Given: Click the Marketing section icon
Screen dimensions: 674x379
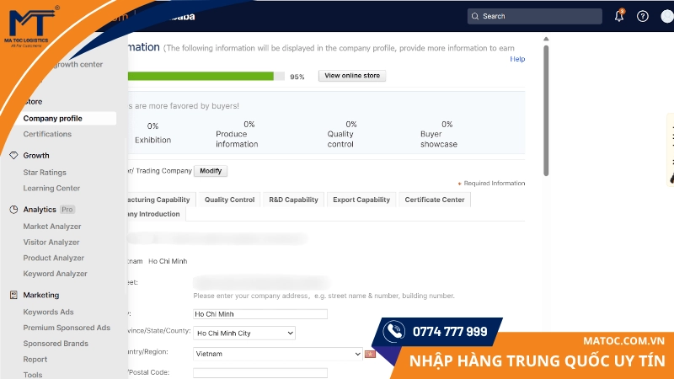Looking at the screenshot, I should (x=13, y=295).
